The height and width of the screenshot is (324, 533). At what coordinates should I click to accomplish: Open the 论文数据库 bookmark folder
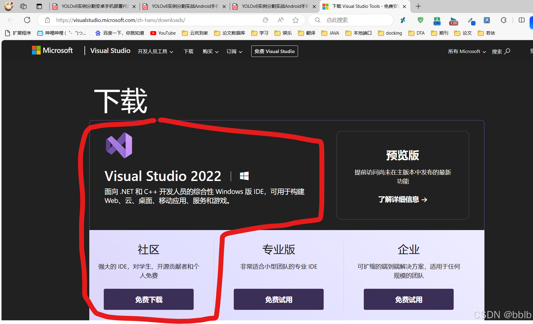(x=230, y=33)
